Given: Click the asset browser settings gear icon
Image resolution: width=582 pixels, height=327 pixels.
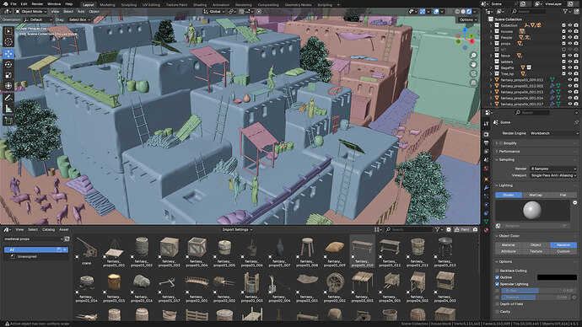Looking at the screenshot, I should (x=449, y=229).
